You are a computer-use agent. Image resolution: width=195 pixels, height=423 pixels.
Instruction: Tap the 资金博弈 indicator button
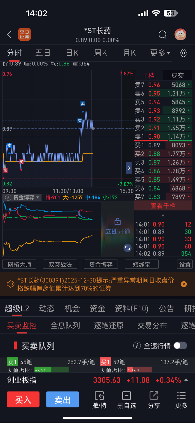click(x=101, y=264)
